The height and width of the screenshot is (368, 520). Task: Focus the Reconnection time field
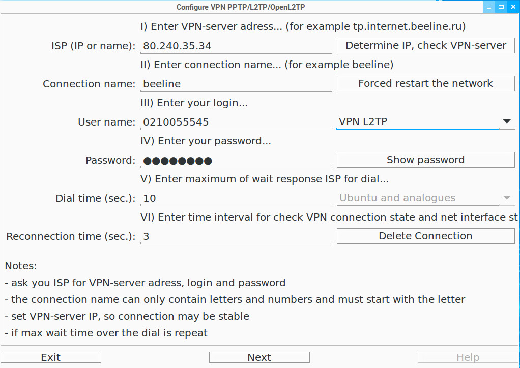tap(236, 237)
